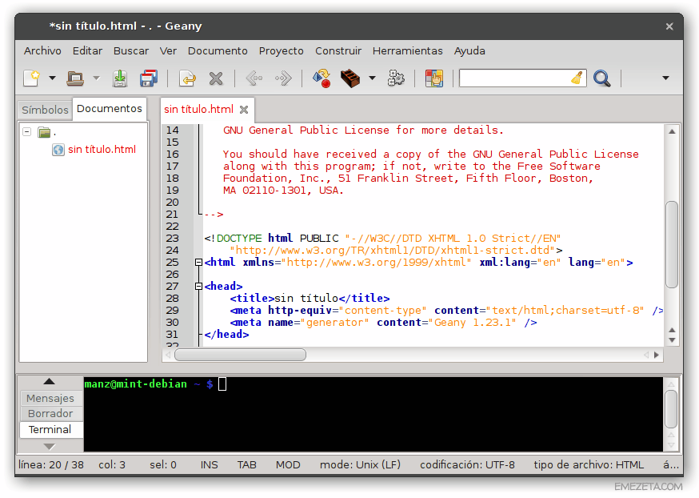Click the horizontal scrollbar right arrow

656,355
